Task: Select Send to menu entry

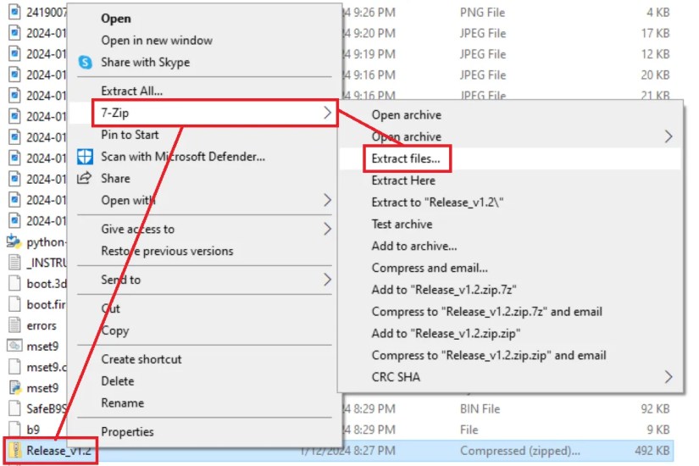Action: (x=120, y=280)
